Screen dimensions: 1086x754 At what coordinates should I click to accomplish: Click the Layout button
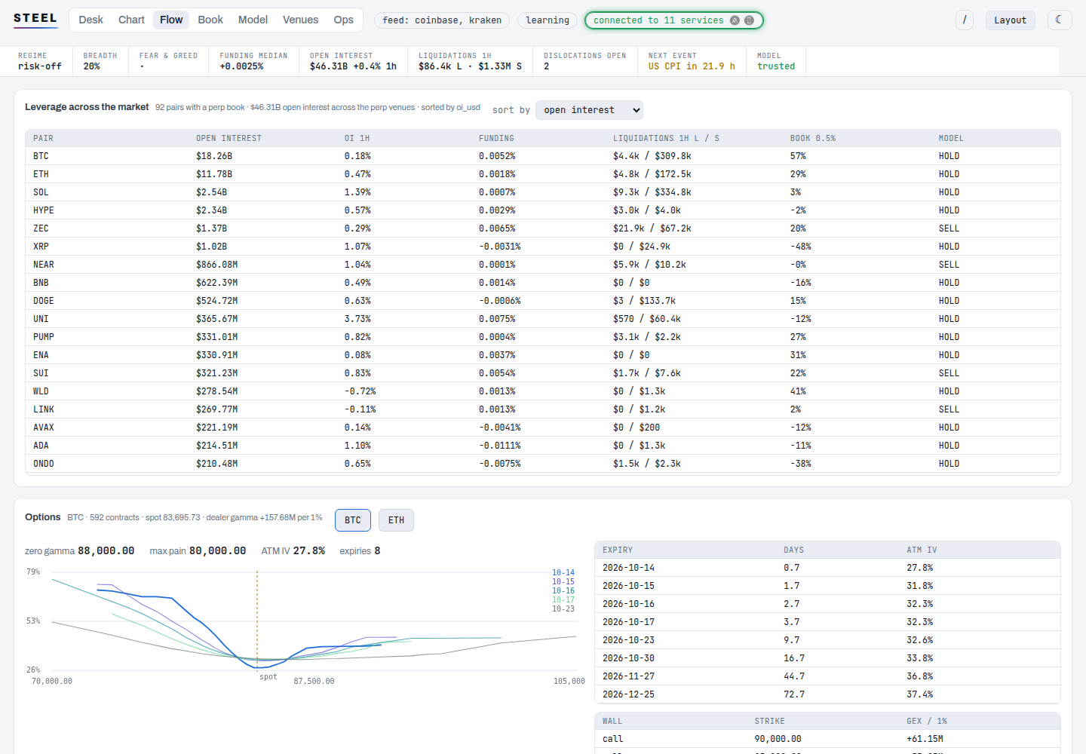point(1010,20)
